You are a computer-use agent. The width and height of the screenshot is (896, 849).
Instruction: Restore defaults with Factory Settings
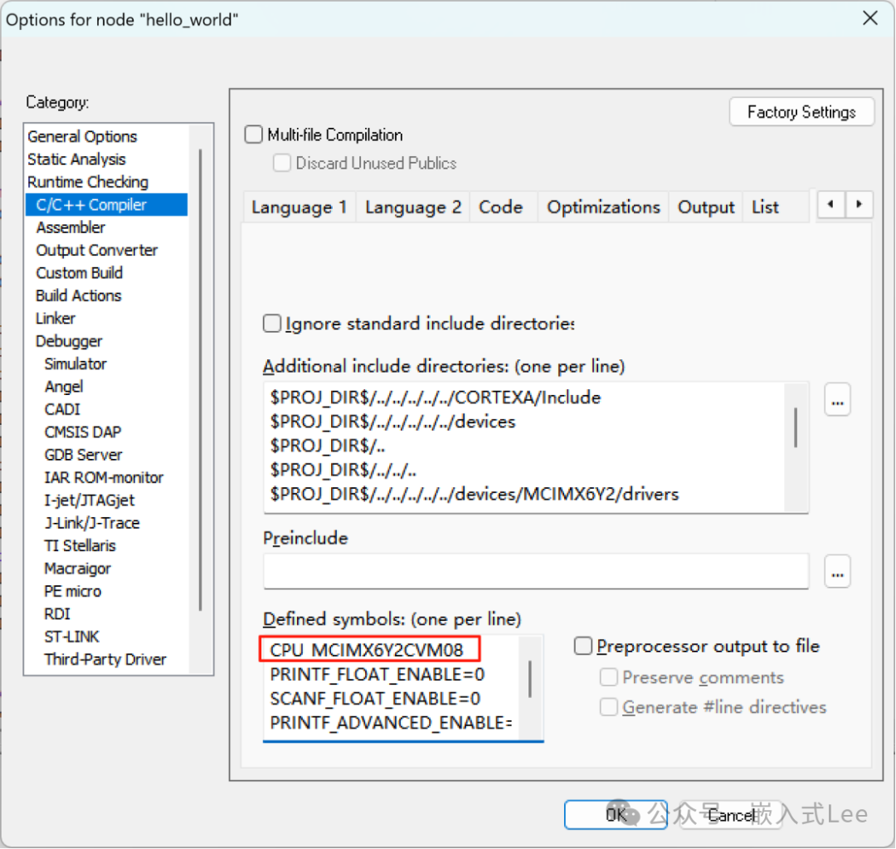801,111
